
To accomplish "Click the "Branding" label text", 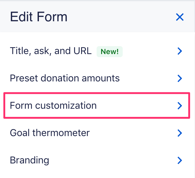I will click(29, 160).
